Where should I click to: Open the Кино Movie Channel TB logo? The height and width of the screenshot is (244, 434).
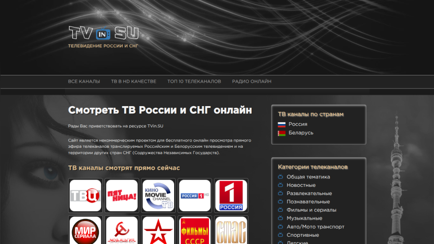tap(159, 196)
